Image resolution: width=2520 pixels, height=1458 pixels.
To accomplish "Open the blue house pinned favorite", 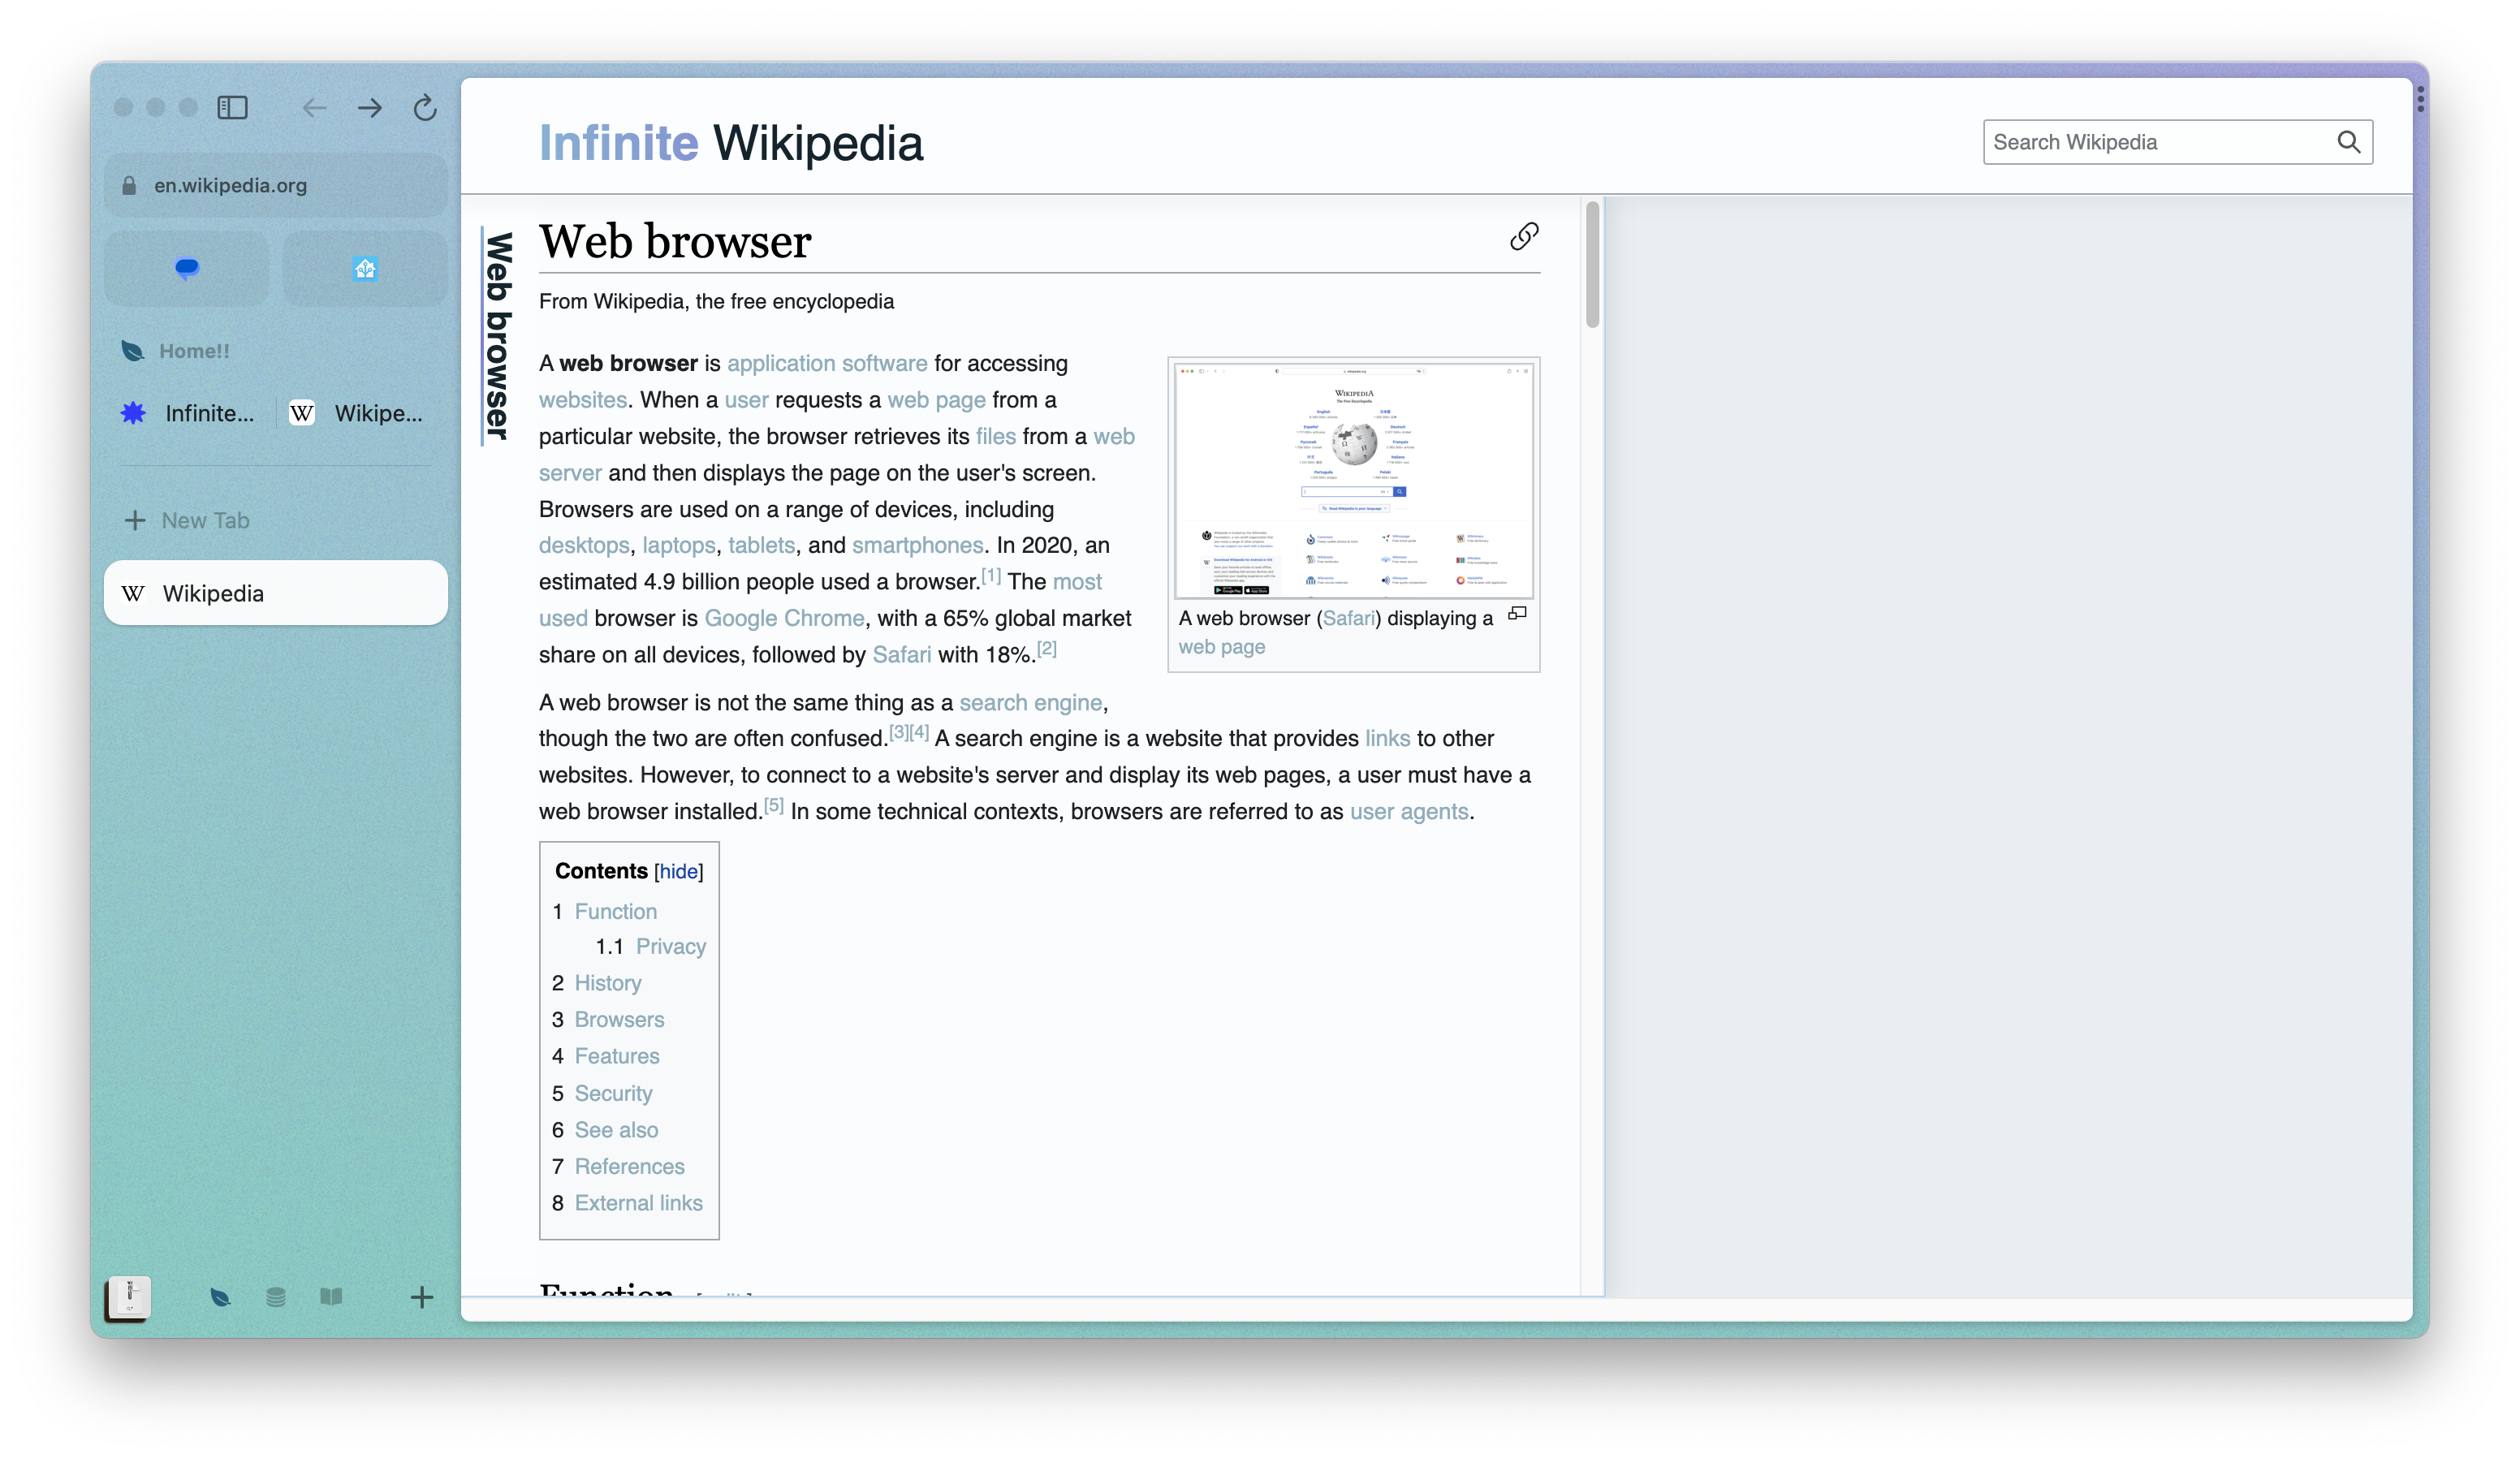I will (x=365, y=268).
